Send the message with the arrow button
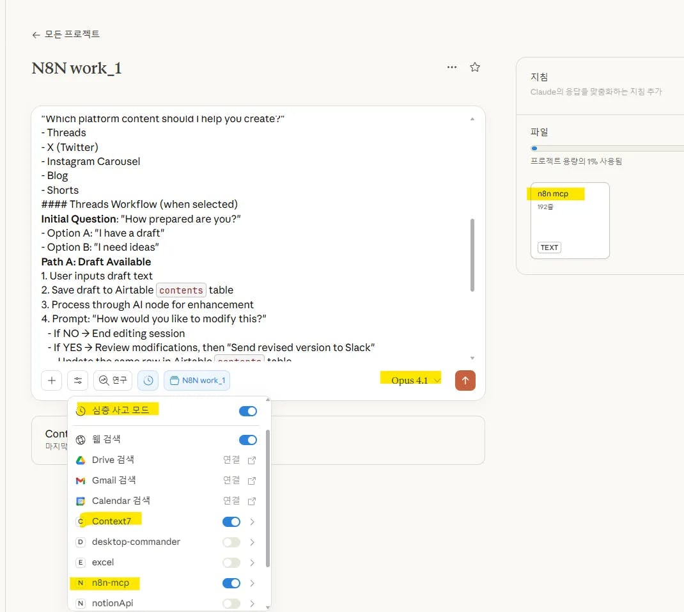 [x=465, y=381]
